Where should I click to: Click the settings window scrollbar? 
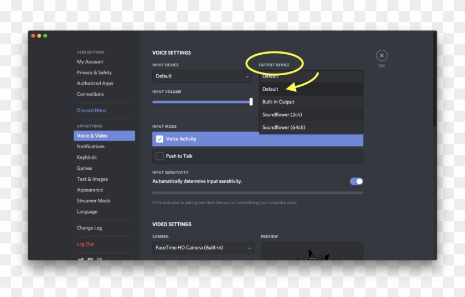click(x=435, y=79)
